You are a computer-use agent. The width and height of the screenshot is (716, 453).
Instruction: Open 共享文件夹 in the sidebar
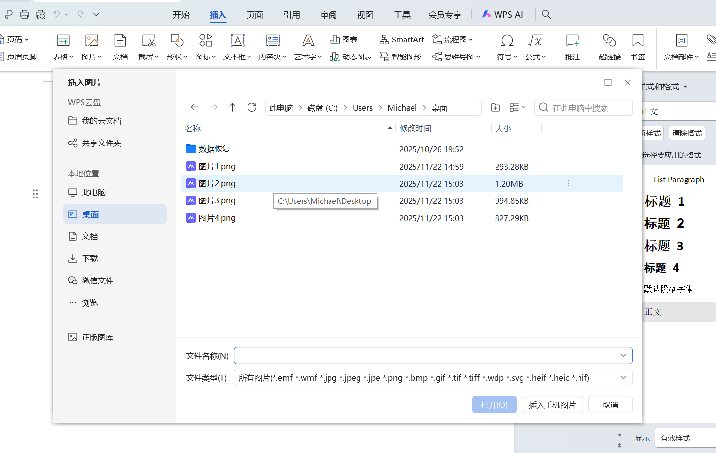[115, 143]
